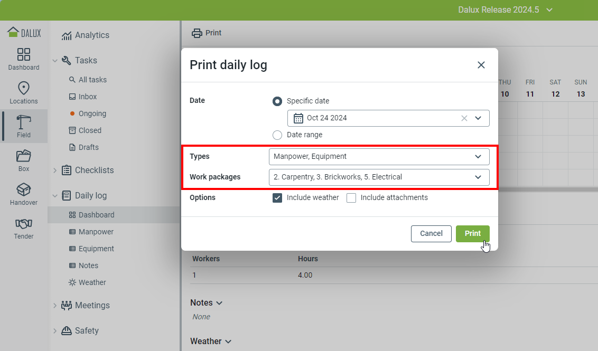Open the Locations pin icon
The width and height of the screenshot is (598, 351).
(24, 88)
